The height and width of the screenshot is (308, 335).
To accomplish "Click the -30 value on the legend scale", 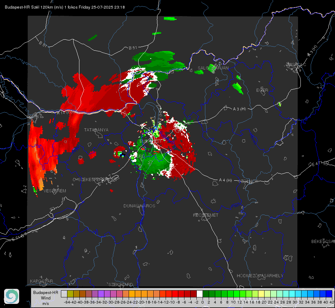I will pyautogui.click(x=110, y=302).
